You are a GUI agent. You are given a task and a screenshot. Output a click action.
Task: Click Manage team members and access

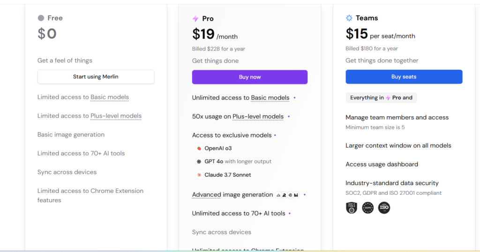(x=397, y=118)
